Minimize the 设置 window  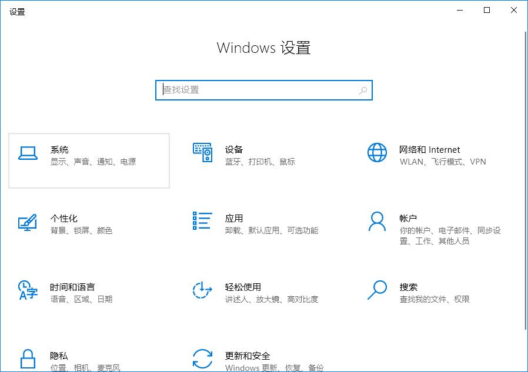460,11
